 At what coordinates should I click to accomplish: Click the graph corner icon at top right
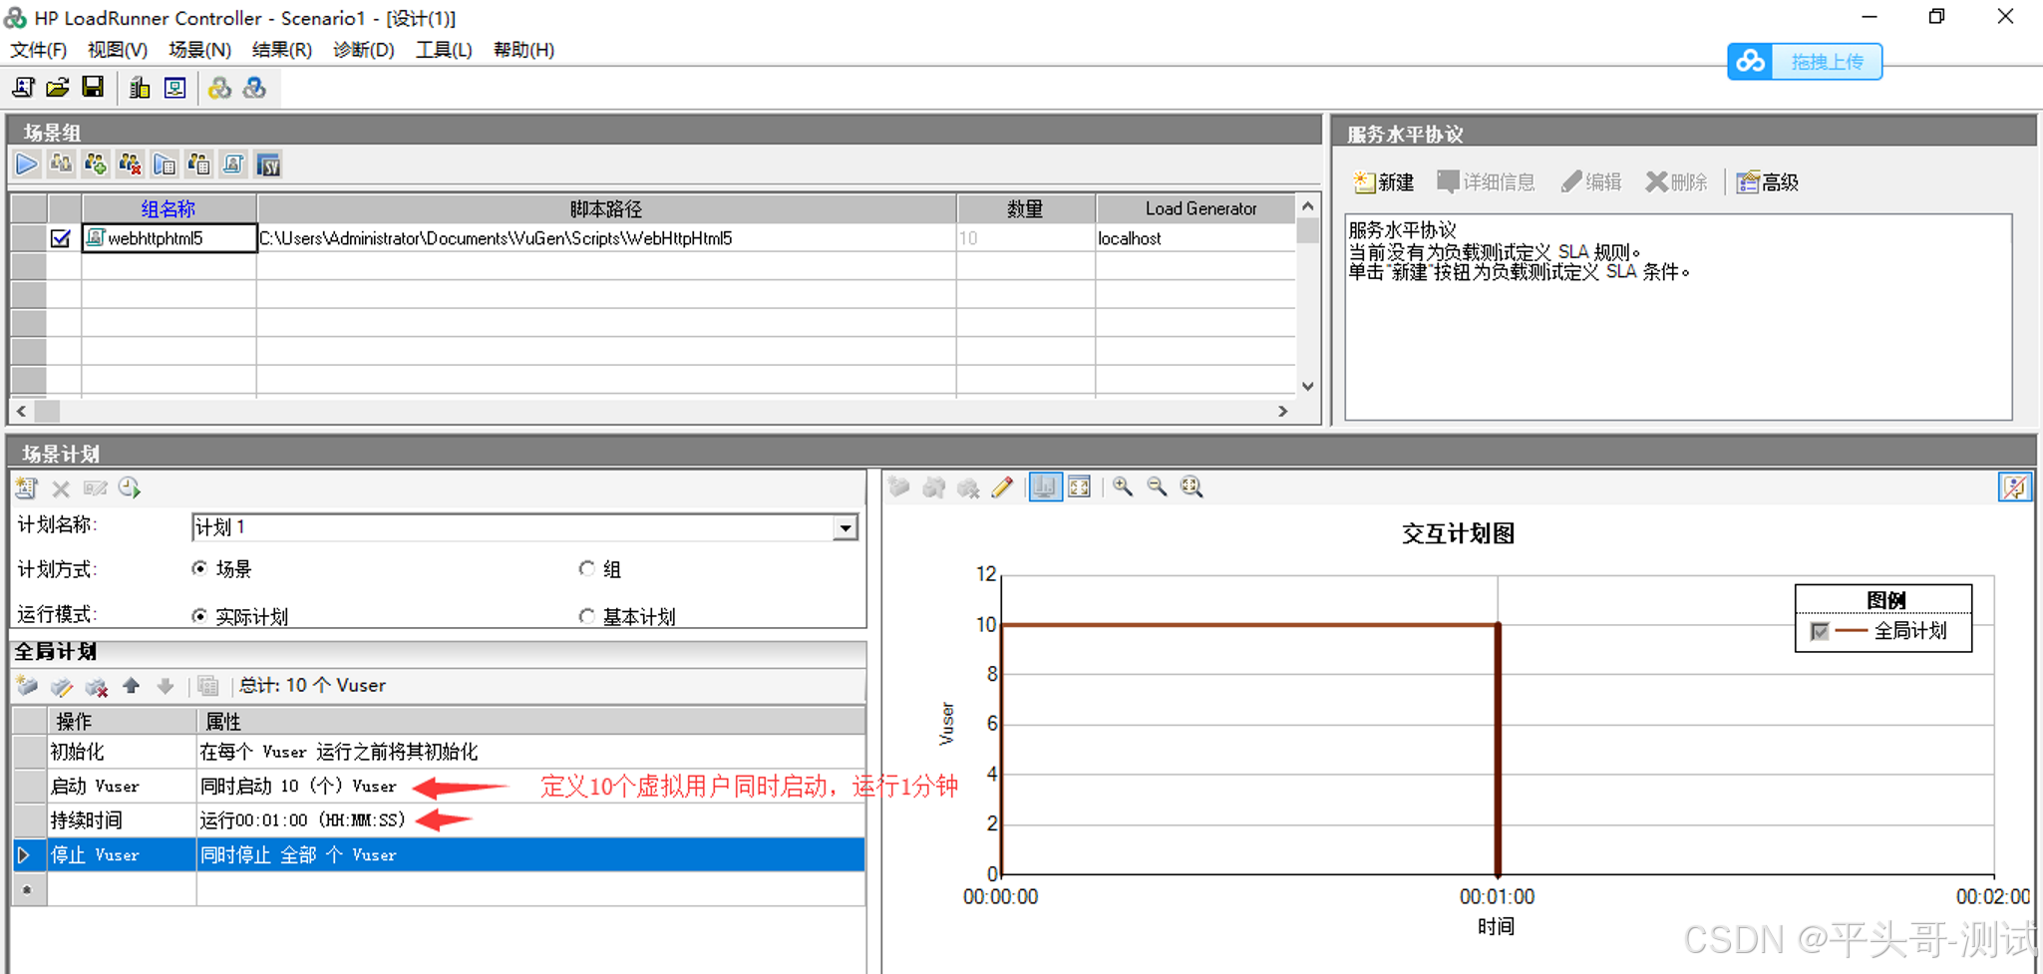pyautogui.click(x=2015, y=487)
